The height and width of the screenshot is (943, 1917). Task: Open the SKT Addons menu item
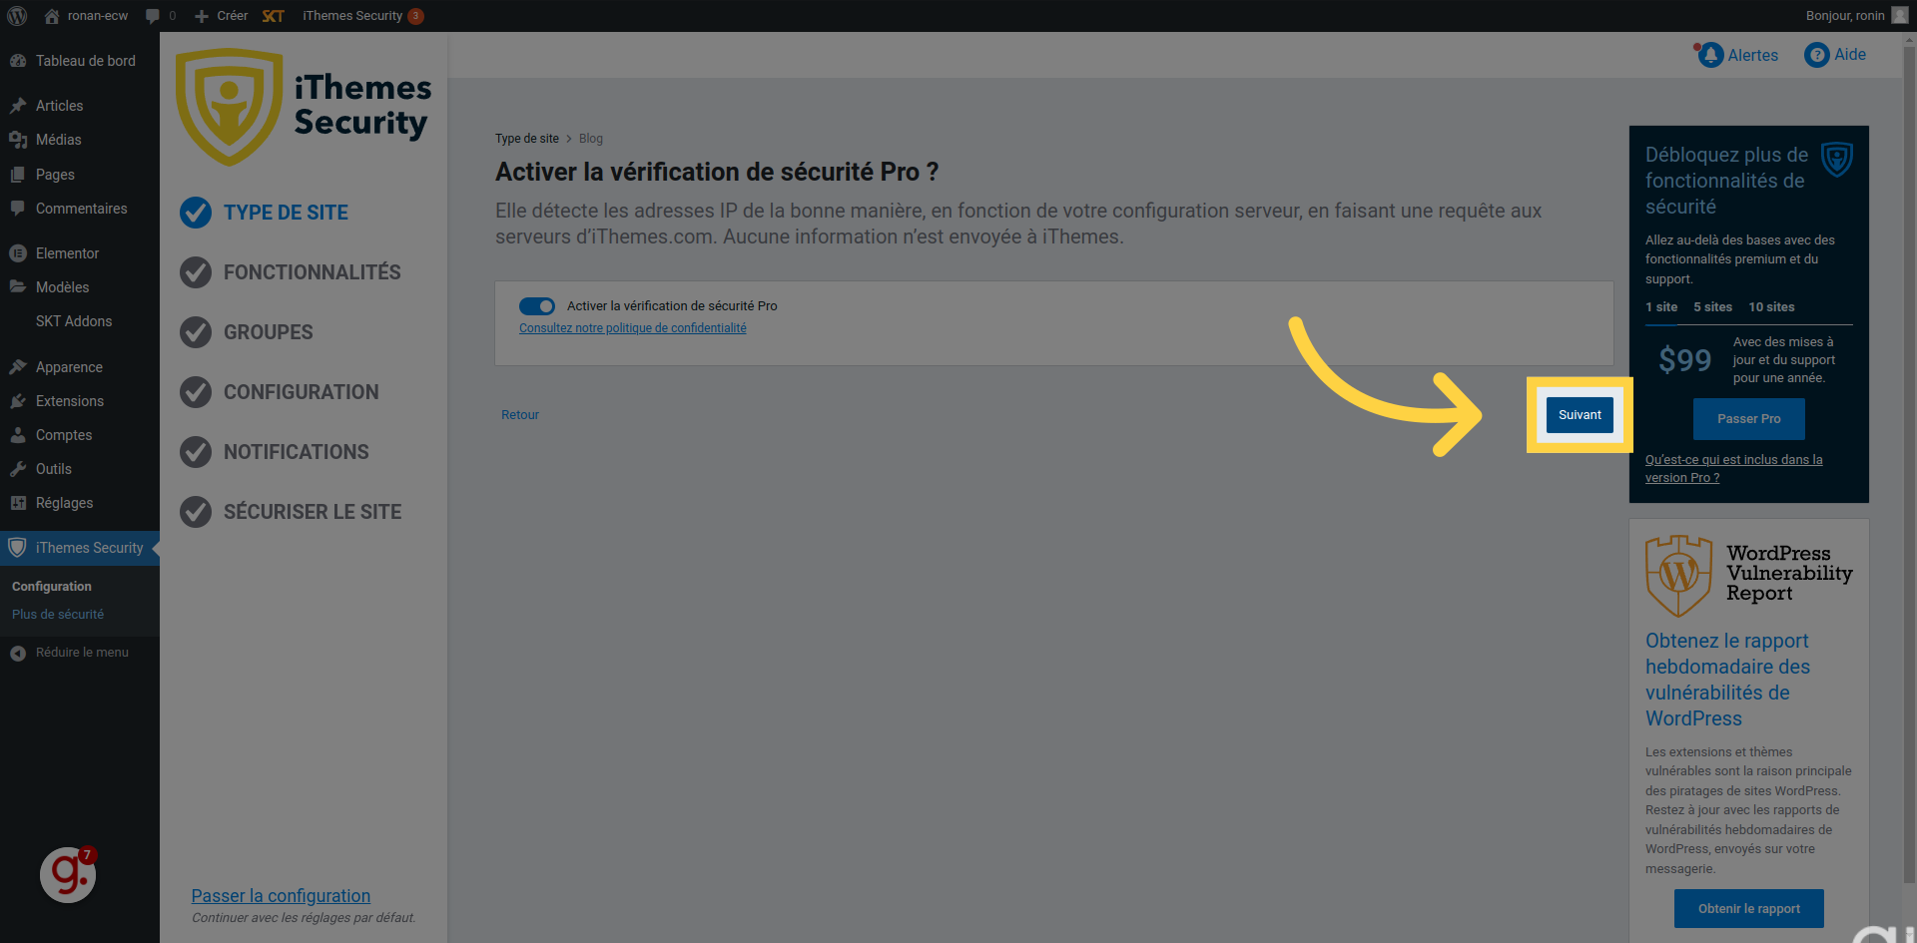pos(74,321)
